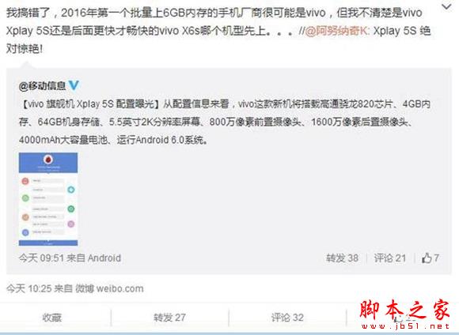This screenshot has width=459, height=335.
Task: Enlarge the Xplay 5S config thumbnail
Action: [x=48, y=199]
